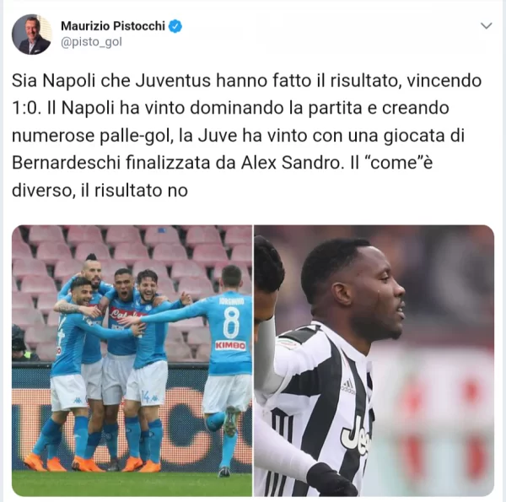The height and width of the screenshot is (502, 506).
Task: Click the orange boots of Napoli players
Action: pyautogui.click(x=92, y=463)
